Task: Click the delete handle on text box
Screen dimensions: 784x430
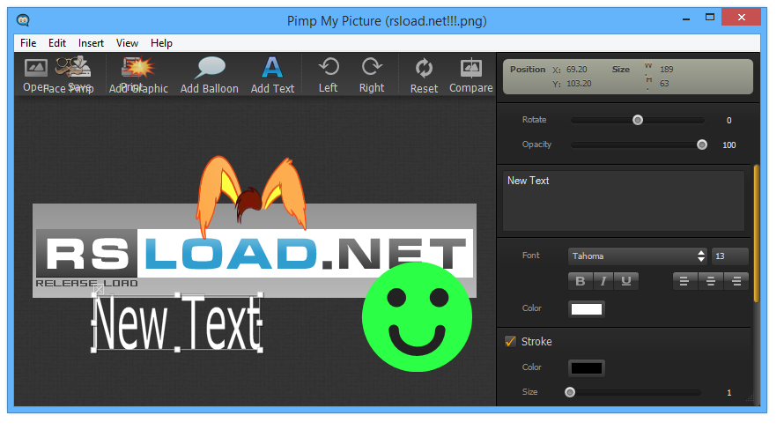Action: (99, 289)
